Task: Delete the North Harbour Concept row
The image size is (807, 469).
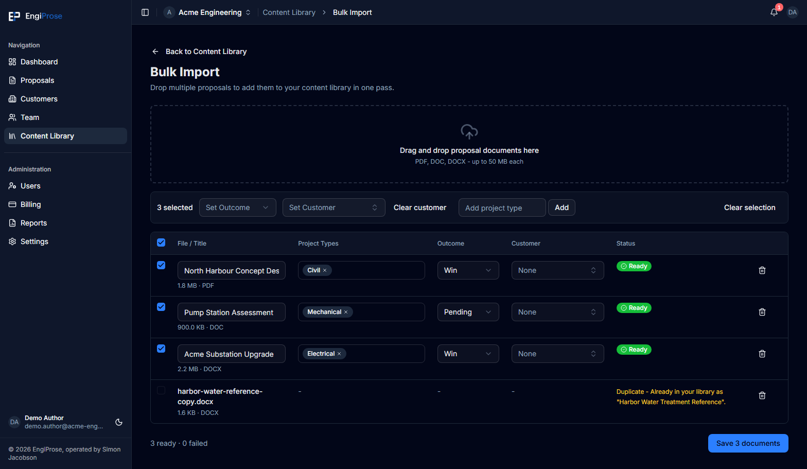Action: pyautogui.click(x=762, y=270)
